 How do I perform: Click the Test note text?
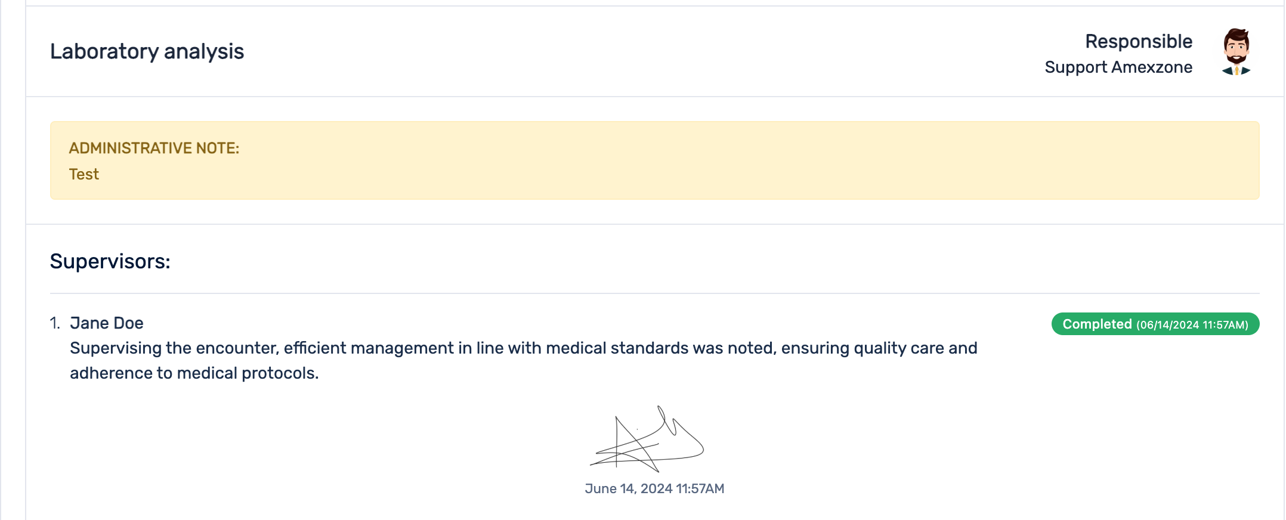(84, 174)
